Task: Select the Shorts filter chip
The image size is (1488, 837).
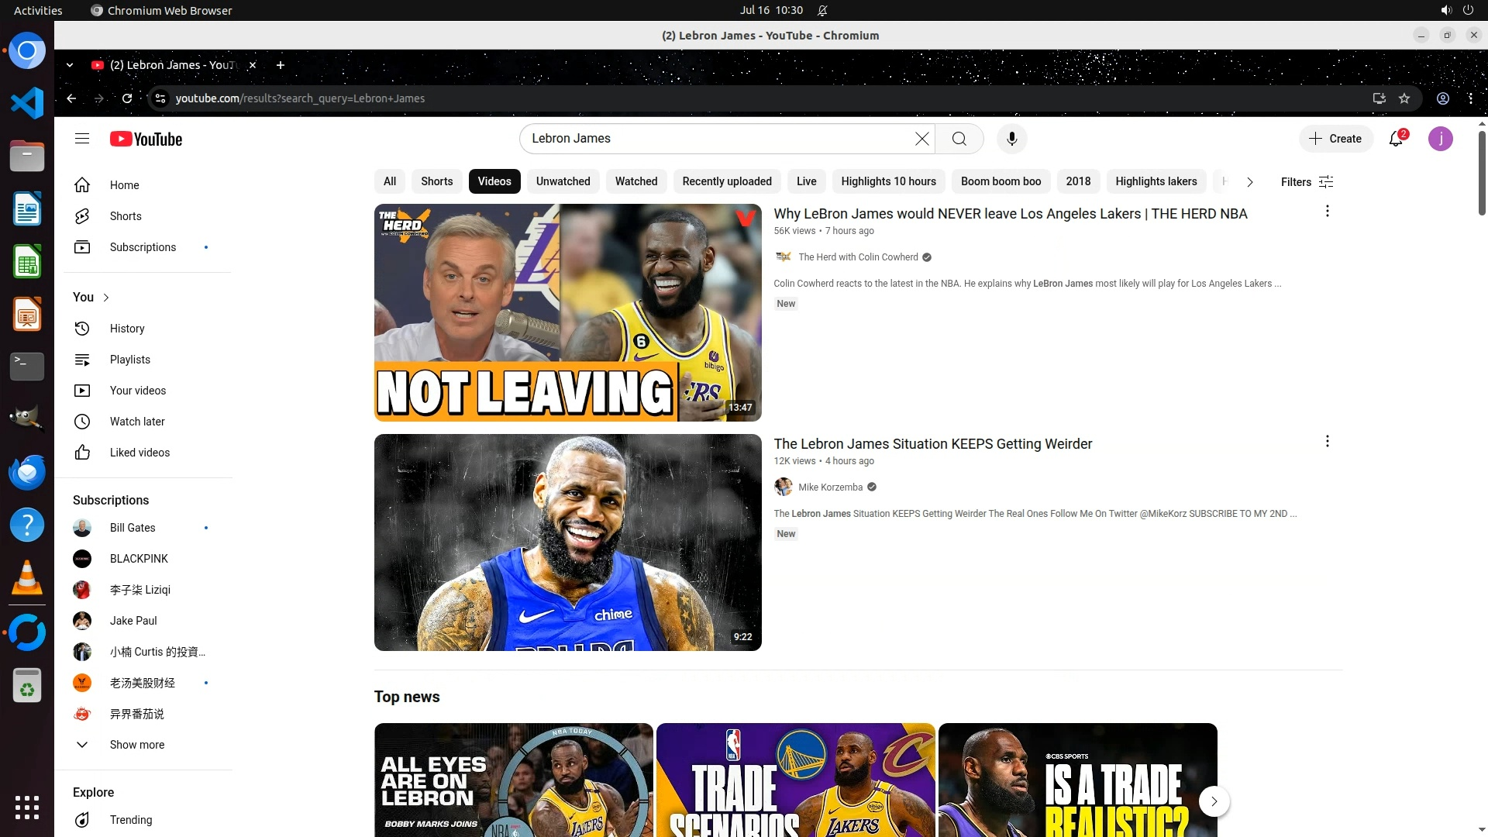Action: tap(436, 181)
